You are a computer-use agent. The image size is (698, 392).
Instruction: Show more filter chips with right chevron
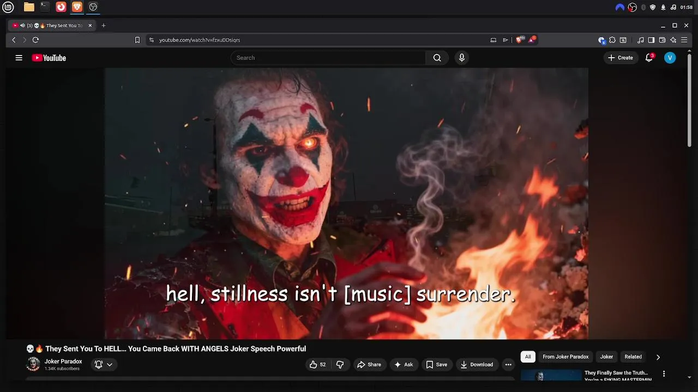click(658, 357)
